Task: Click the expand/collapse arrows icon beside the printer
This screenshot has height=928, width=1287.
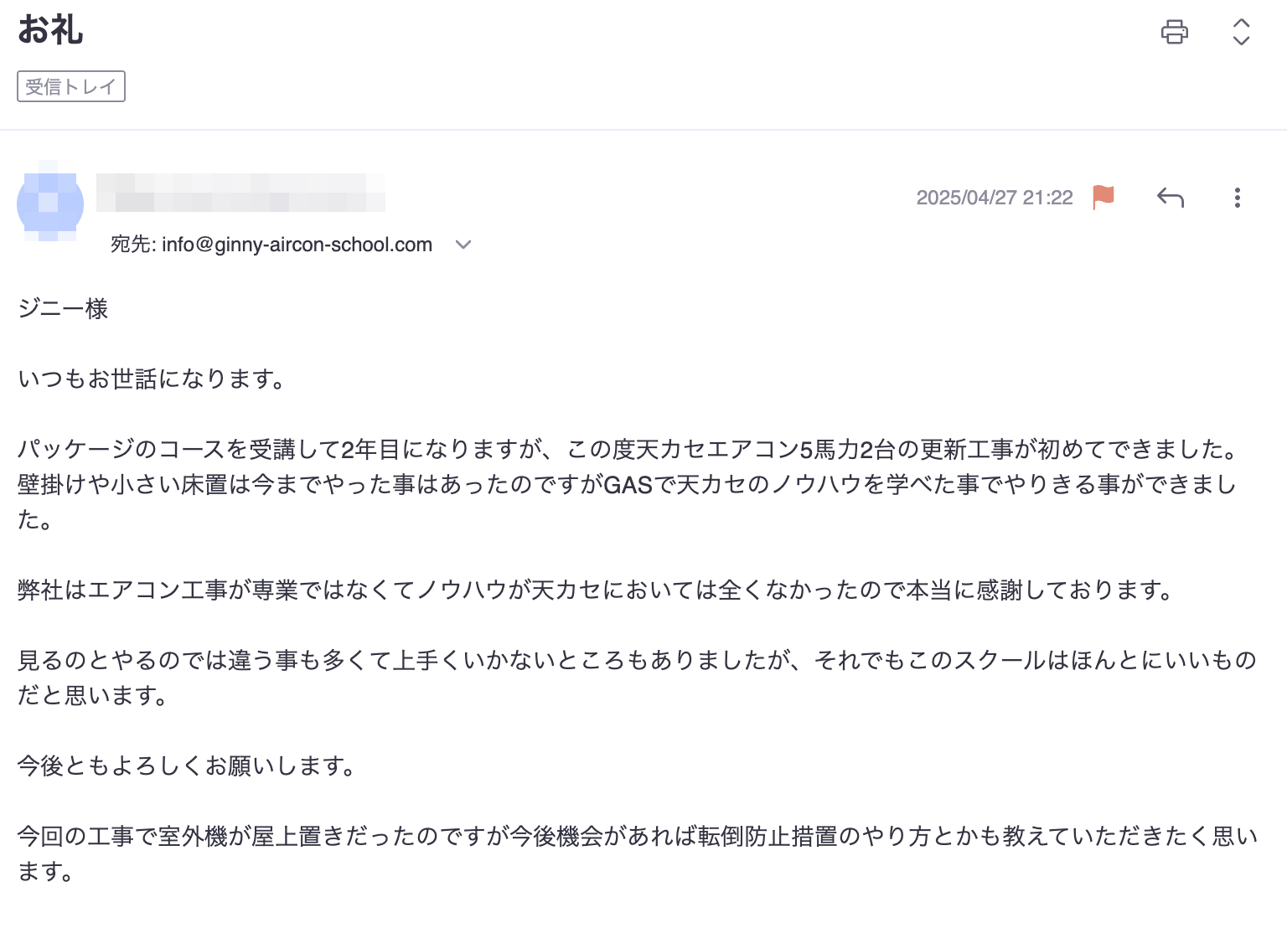Action: click(1241, 32)
